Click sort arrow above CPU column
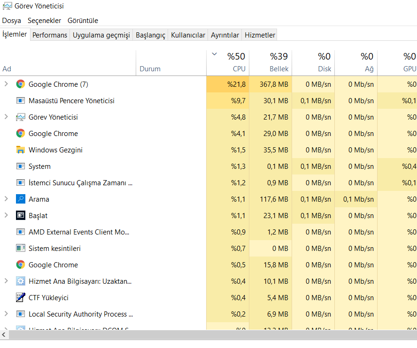Viewport: 417px width, 348px height. pos(214,54)
